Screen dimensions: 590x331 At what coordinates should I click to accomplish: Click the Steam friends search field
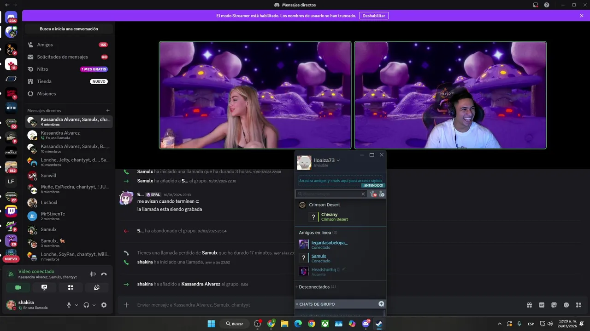click(331, 194)
